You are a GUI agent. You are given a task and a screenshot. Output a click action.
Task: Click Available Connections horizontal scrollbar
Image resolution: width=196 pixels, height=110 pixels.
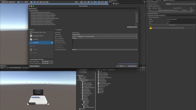pyautogui.click(x=171, y=12)
